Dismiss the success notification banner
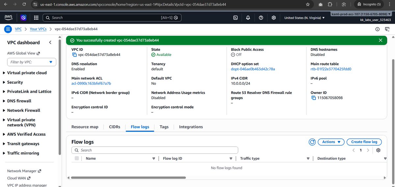The height and width of the screenshot is (187, 395). click(381, 40)
